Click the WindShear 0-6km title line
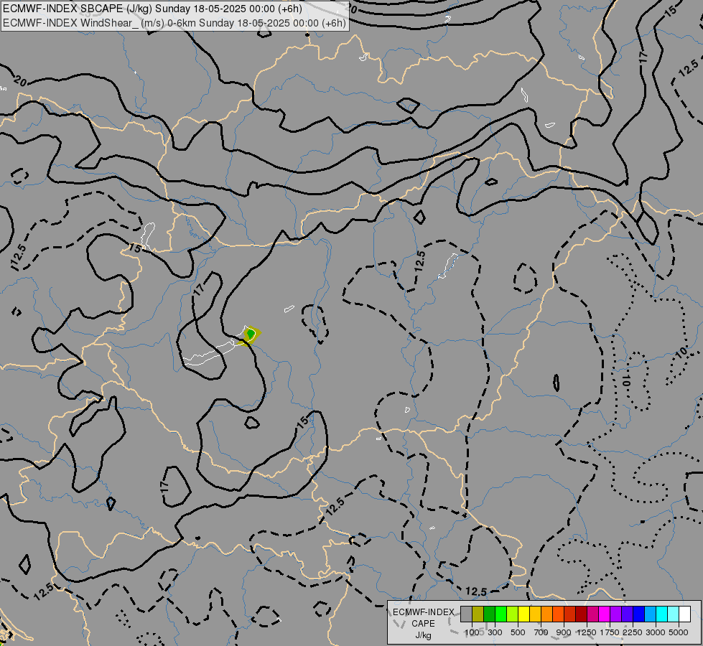703x646 pixels. coord(174,23)
